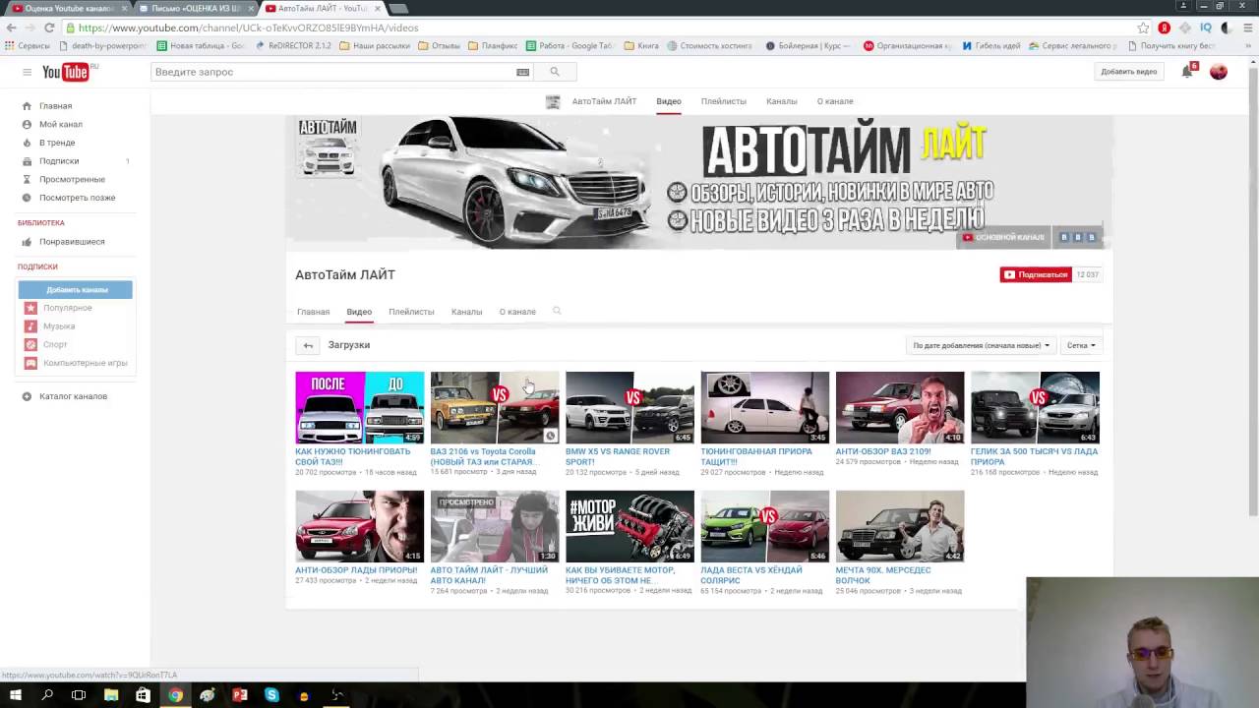This screenshot has width=1259, height=708.
Task: Open the Windows Store taskbar icon
Action: click(x=143, y=695)
